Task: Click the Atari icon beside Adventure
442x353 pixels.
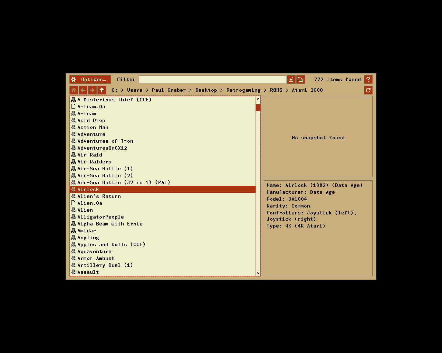Action: pyautogui.click(x=73, y=134)
